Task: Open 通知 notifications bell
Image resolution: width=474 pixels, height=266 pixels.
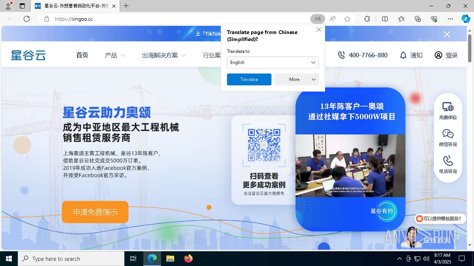Action: pyautogui.click(x=411, y=55)
